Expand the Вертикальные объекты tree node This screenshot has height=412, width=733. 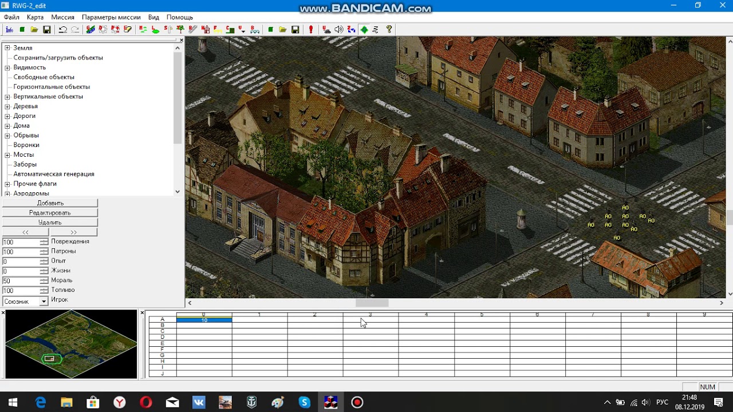pos(7,97)
